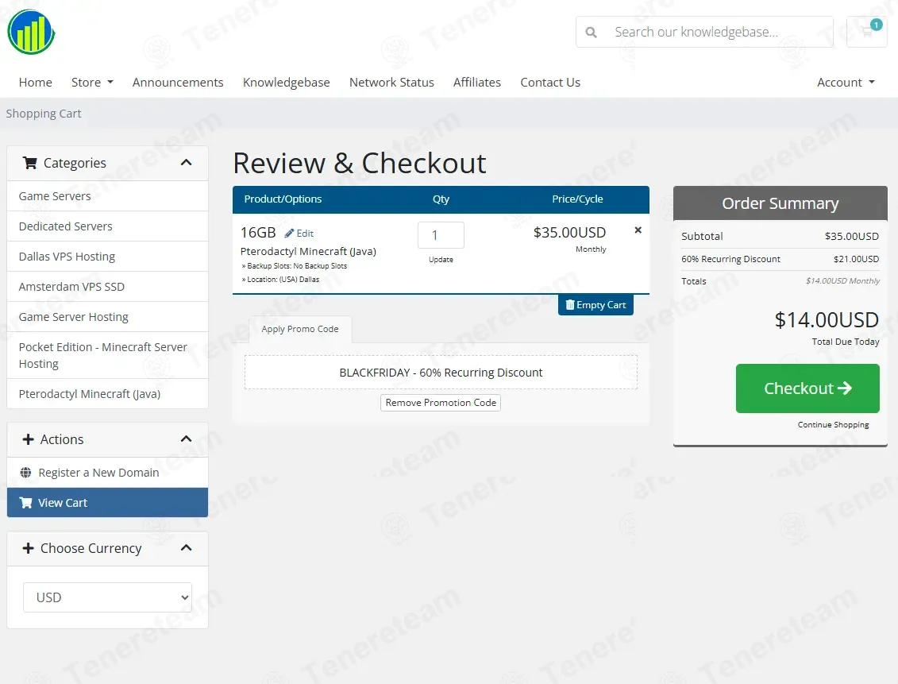
Task: Click the $21.00USD discount amount
Action: click(856, 259)
